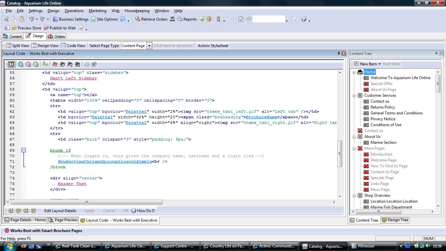This screenshot has width=446, height=251.
Task: Open Business Settings from the toolbar
Action: 71,19
